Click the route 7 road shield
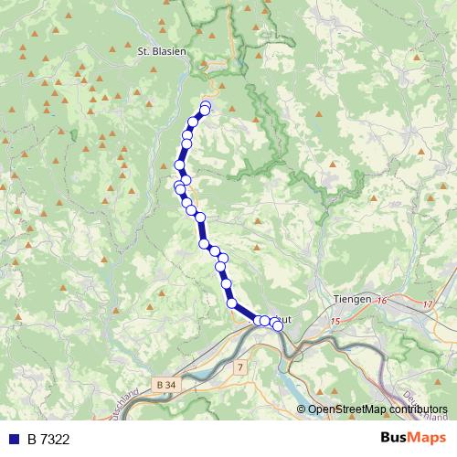This screenshot has height=457, width=457. 240,367
